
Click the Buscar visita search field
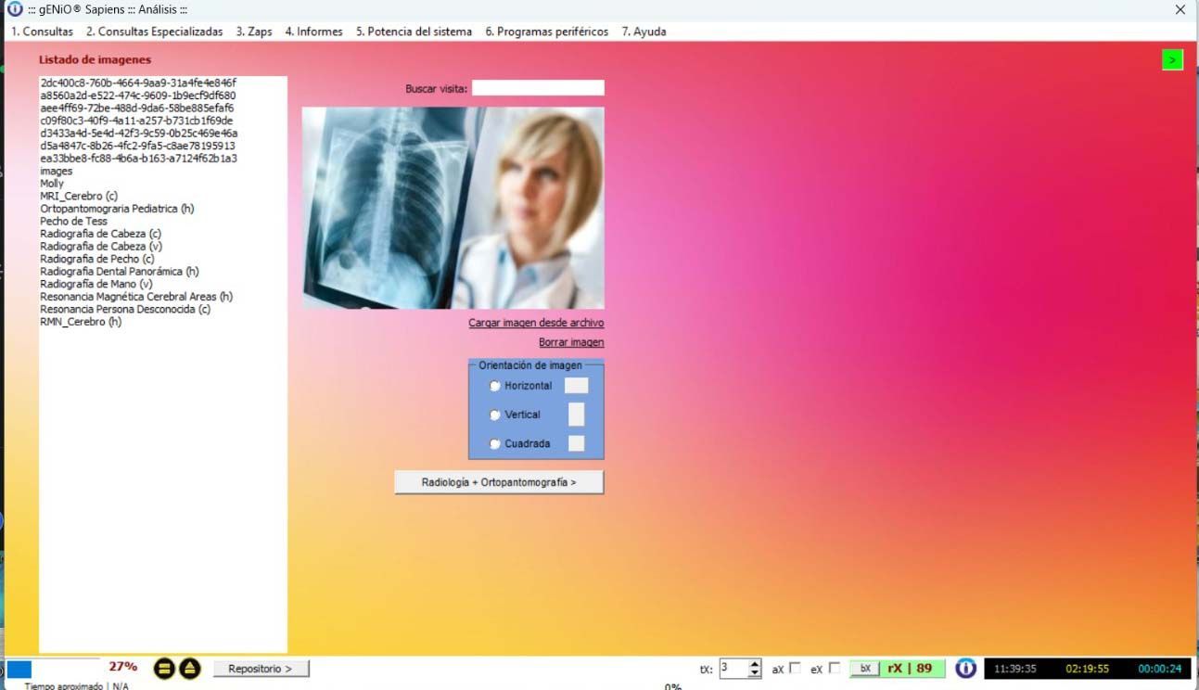pyautogui.click(x=538, y=88)
